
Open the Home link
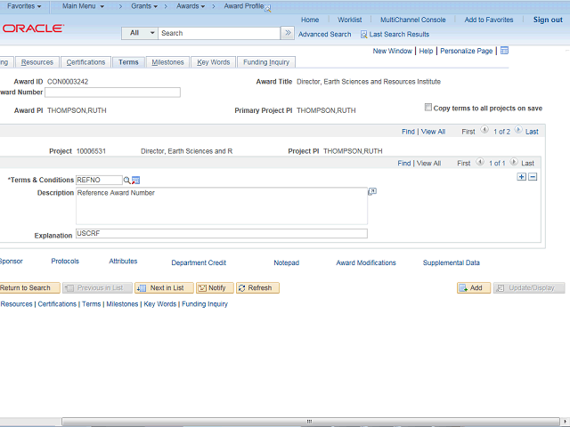point(310,20)
